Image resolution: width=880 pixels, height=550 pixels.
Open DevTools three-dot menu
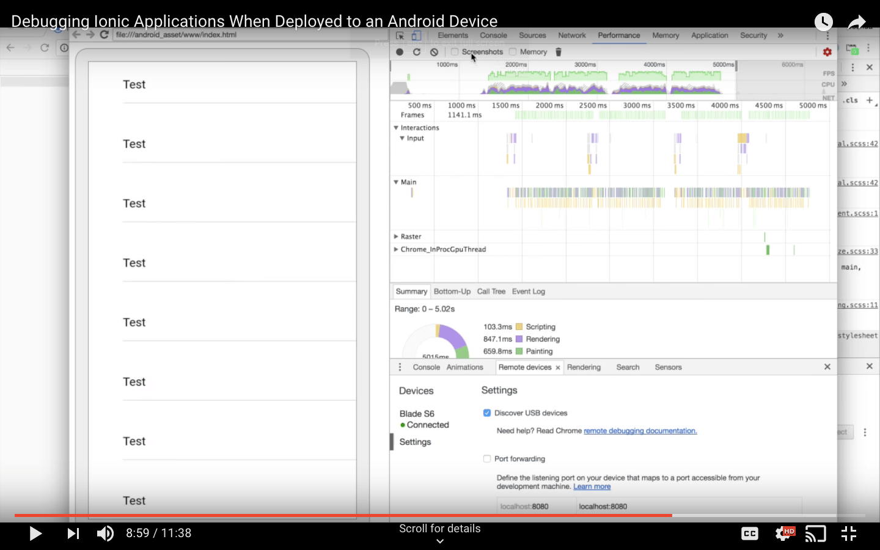(x=827, y=36)
